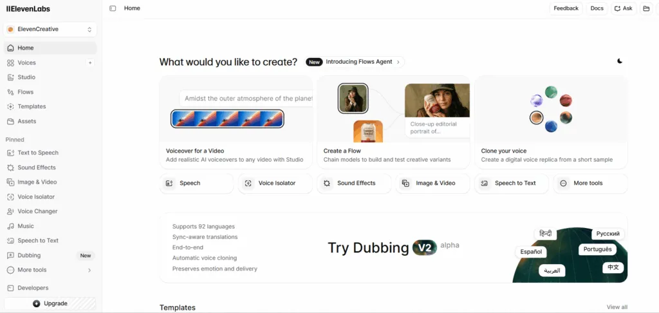659x313 pixels.
Task: Expand More tools chevron in sidebar
Action: [x=89, y=270]
